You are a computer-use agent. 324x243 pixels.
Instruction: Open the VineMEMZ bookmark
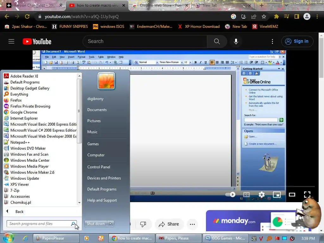pos(265,27)
